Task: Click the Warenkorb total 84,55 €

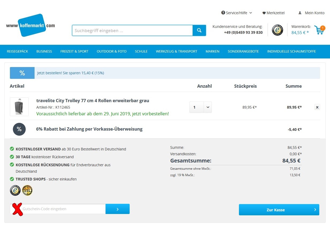Action: (x=300, y=33)
